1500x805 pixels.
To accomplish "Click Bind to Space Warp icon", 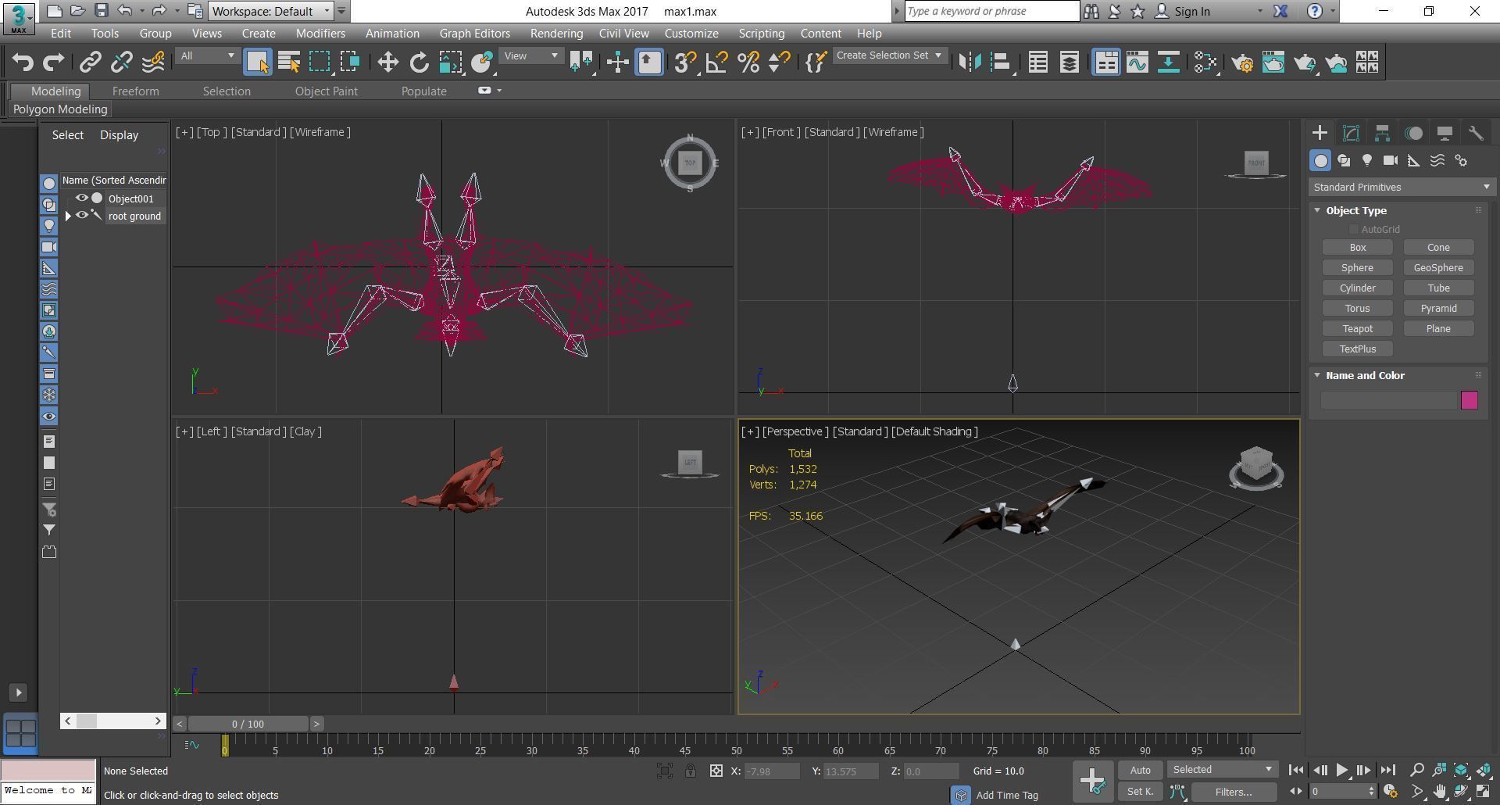I will point(153,63).
